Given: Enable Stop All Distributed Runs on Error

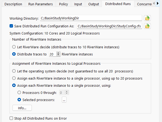Looking at the screenshot, I should point(11,118).
